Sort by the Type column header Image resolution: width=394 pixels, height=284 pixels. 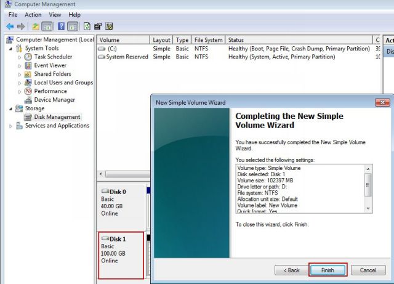point(182,40)
